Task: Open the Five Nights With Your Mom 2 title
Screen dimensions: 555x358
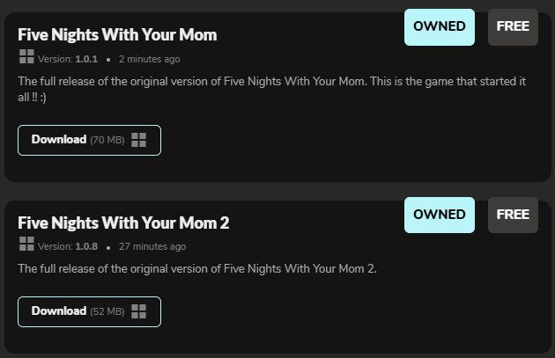Action: (123, 223)
